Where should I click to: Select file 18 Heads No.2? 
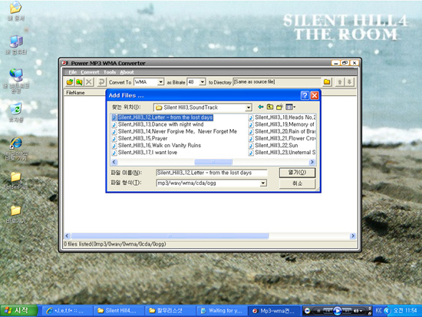tap(282, 117)
